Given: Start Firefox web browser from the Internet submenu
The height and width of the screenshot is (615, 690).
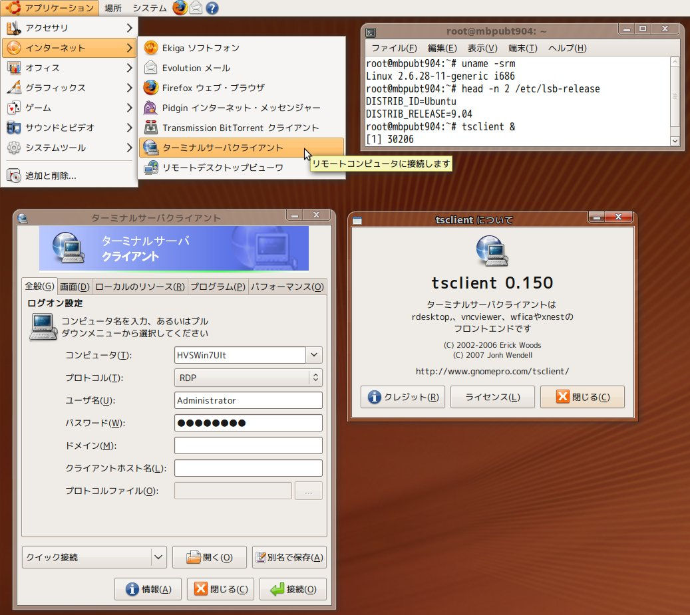Looking at the screenshot, I should 241,88.
